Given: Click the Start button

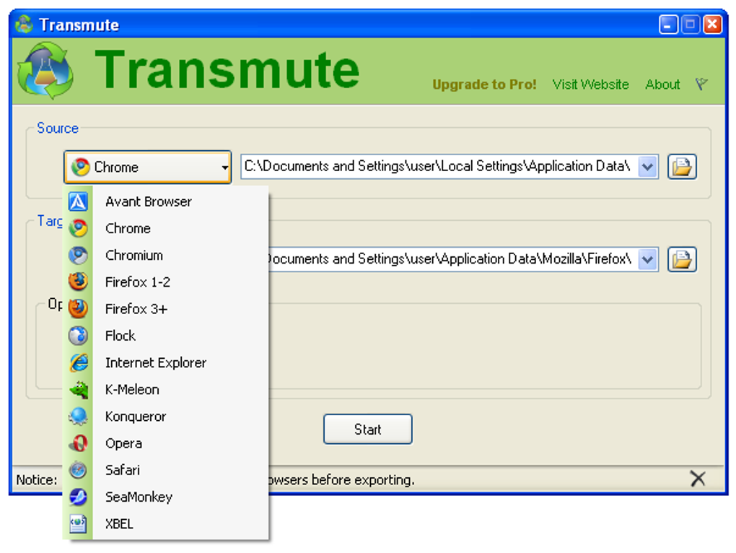Looking at the screenshot, I should (x=367, y=429).
